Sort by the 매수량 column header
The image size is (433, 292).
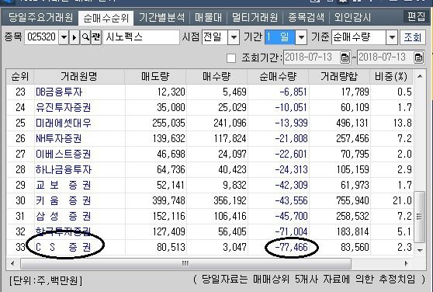(x=216, y=77)
